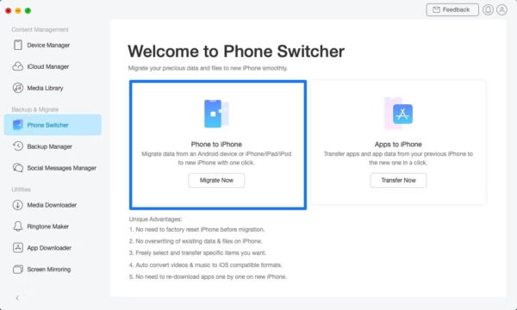This screenshot has width=517, height=310.
Task: Click the Backup Manager clock icon
Action: point(18,146)
